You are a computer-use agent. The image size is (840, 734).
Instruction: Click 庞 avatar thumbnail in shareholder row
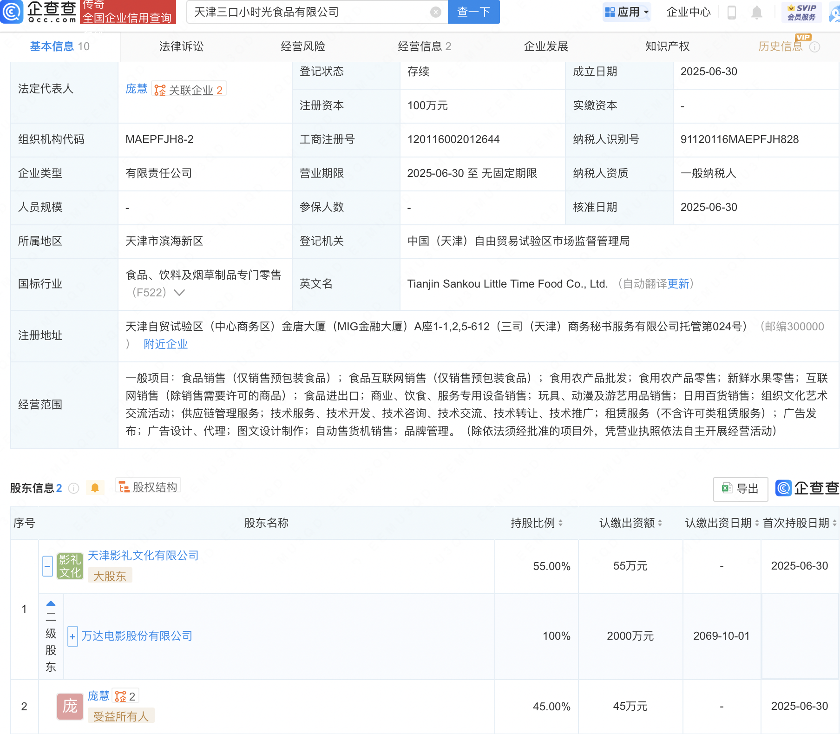[70, 707]
